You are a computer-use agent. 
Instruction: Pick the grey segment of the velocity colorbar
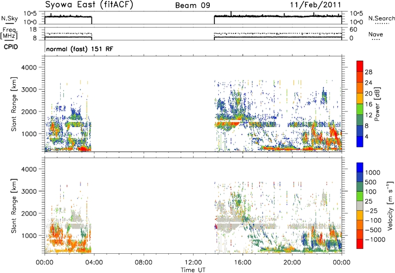360,206
